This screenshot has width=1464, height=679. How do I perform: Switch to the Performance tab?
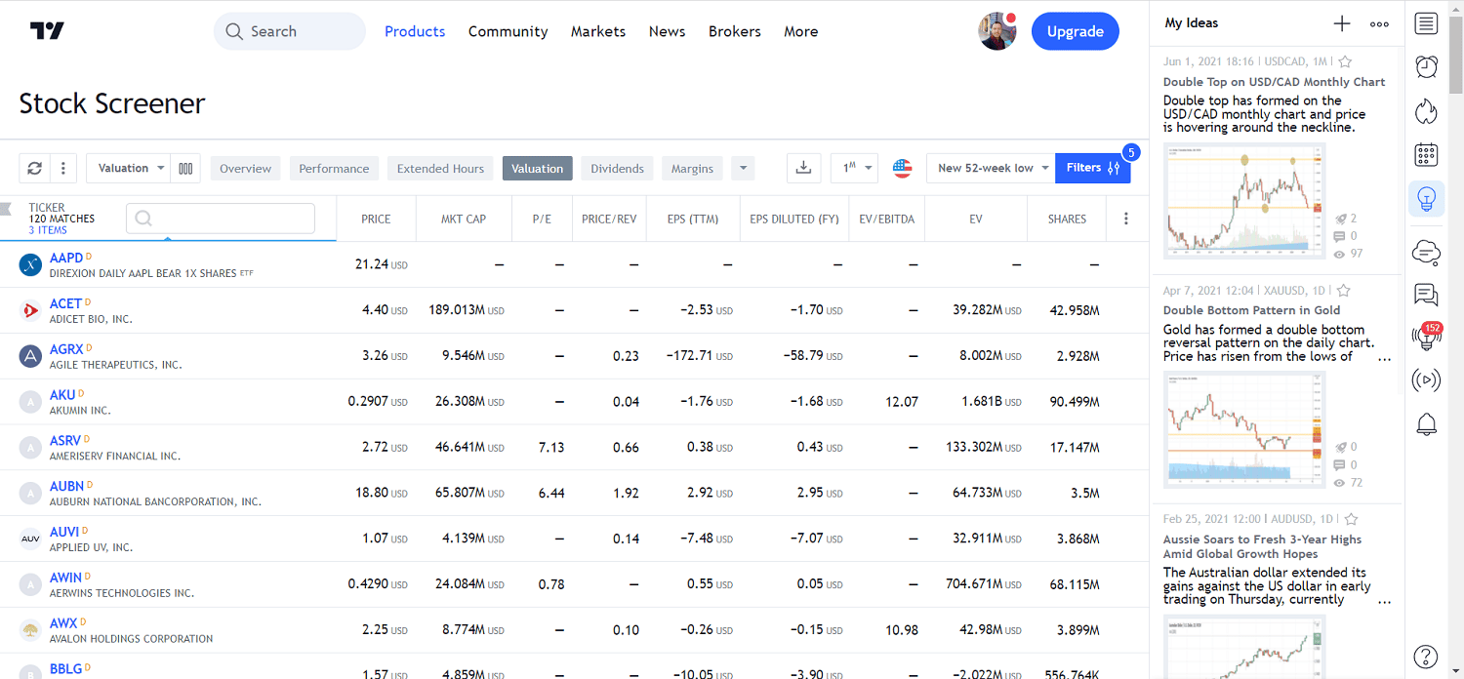(334, 168)
